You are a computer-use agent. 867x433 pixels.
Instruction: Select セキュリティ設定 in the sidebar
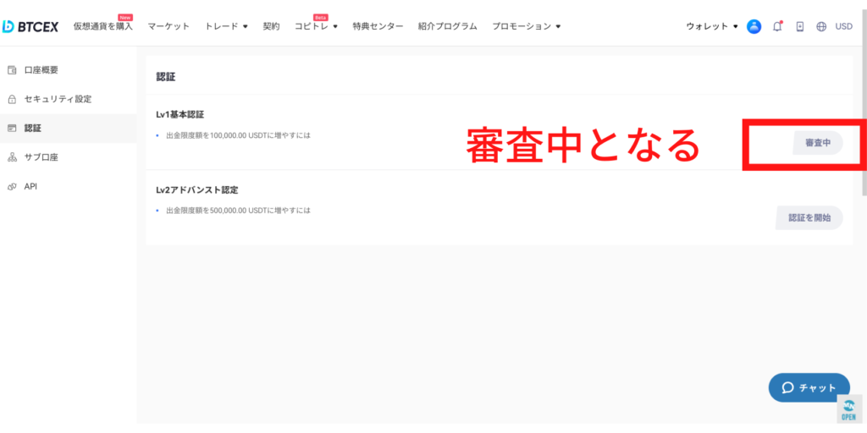tap(69, 100)
